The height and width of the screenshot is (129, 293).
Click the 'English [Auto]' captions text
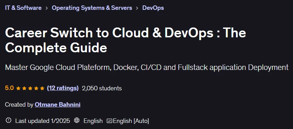pos(131,121)
